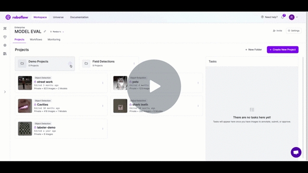Screen dimensions: 308x173
Task: Click the gear icon in left sidebar
Action: tap(5, 45)
